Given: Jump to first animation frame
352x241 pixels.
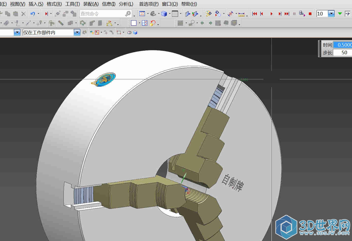Looking at the screenshot, I should (x=255, y=14).
